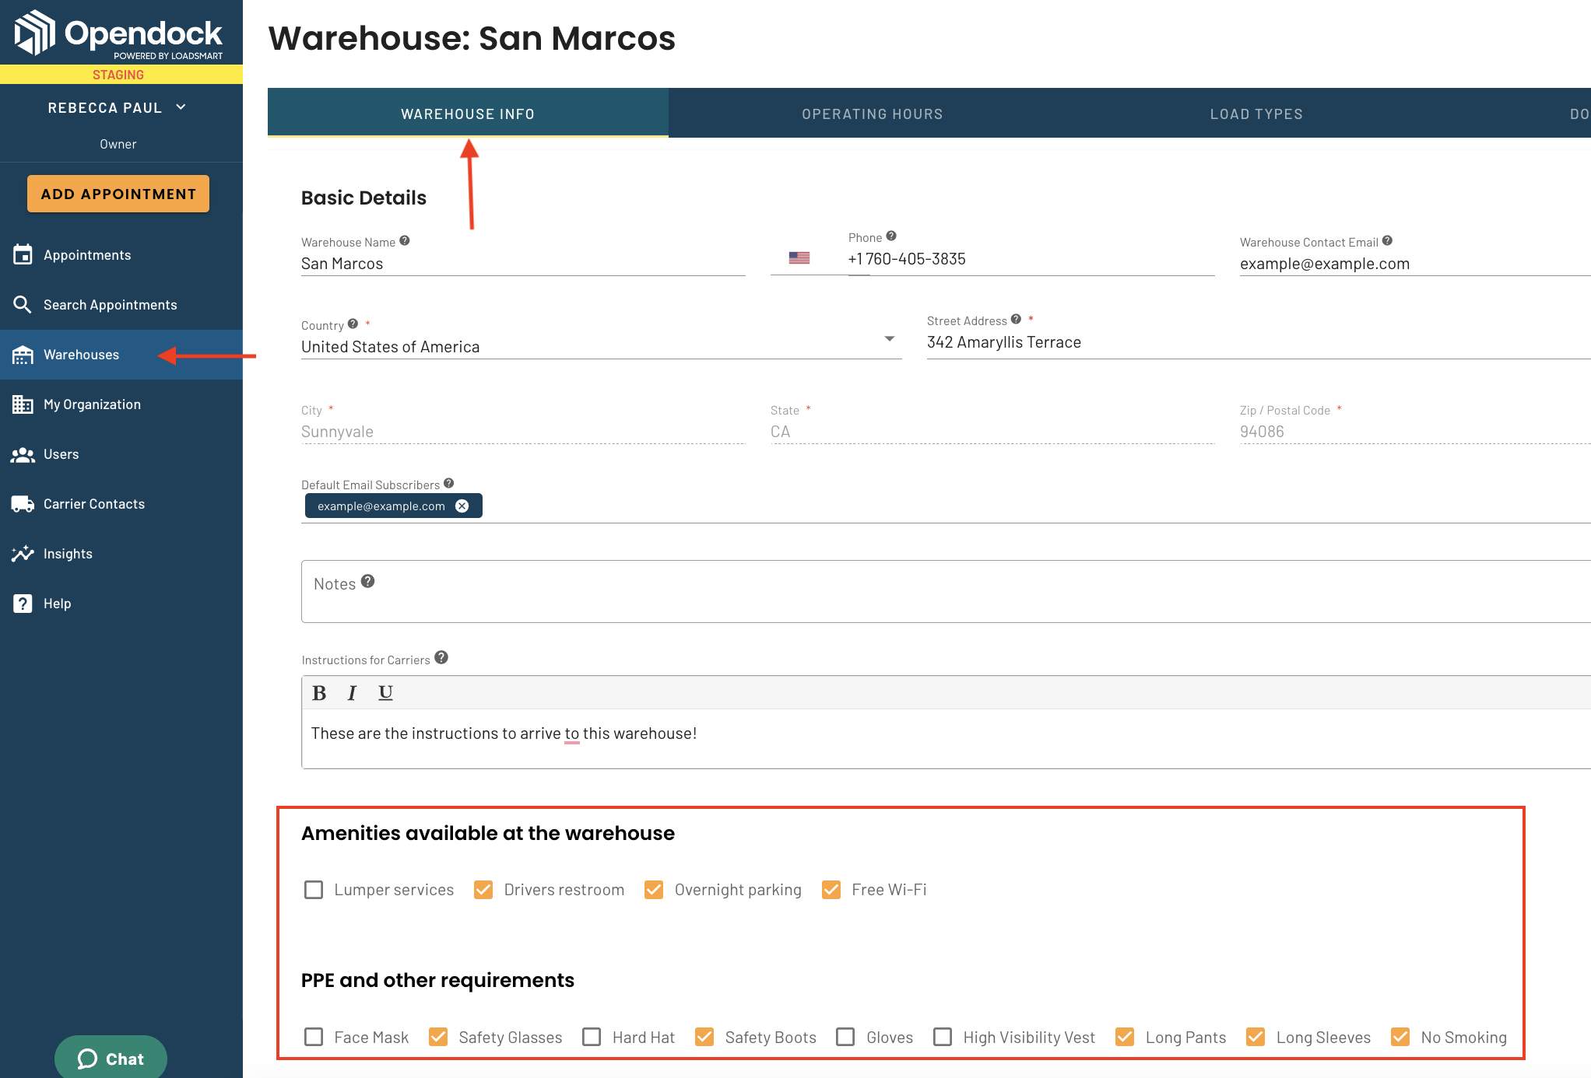This screenshot has height=1078, width=1591.
Task: Open the Carrier Contacts truck icon
Action: click(23, 504)
